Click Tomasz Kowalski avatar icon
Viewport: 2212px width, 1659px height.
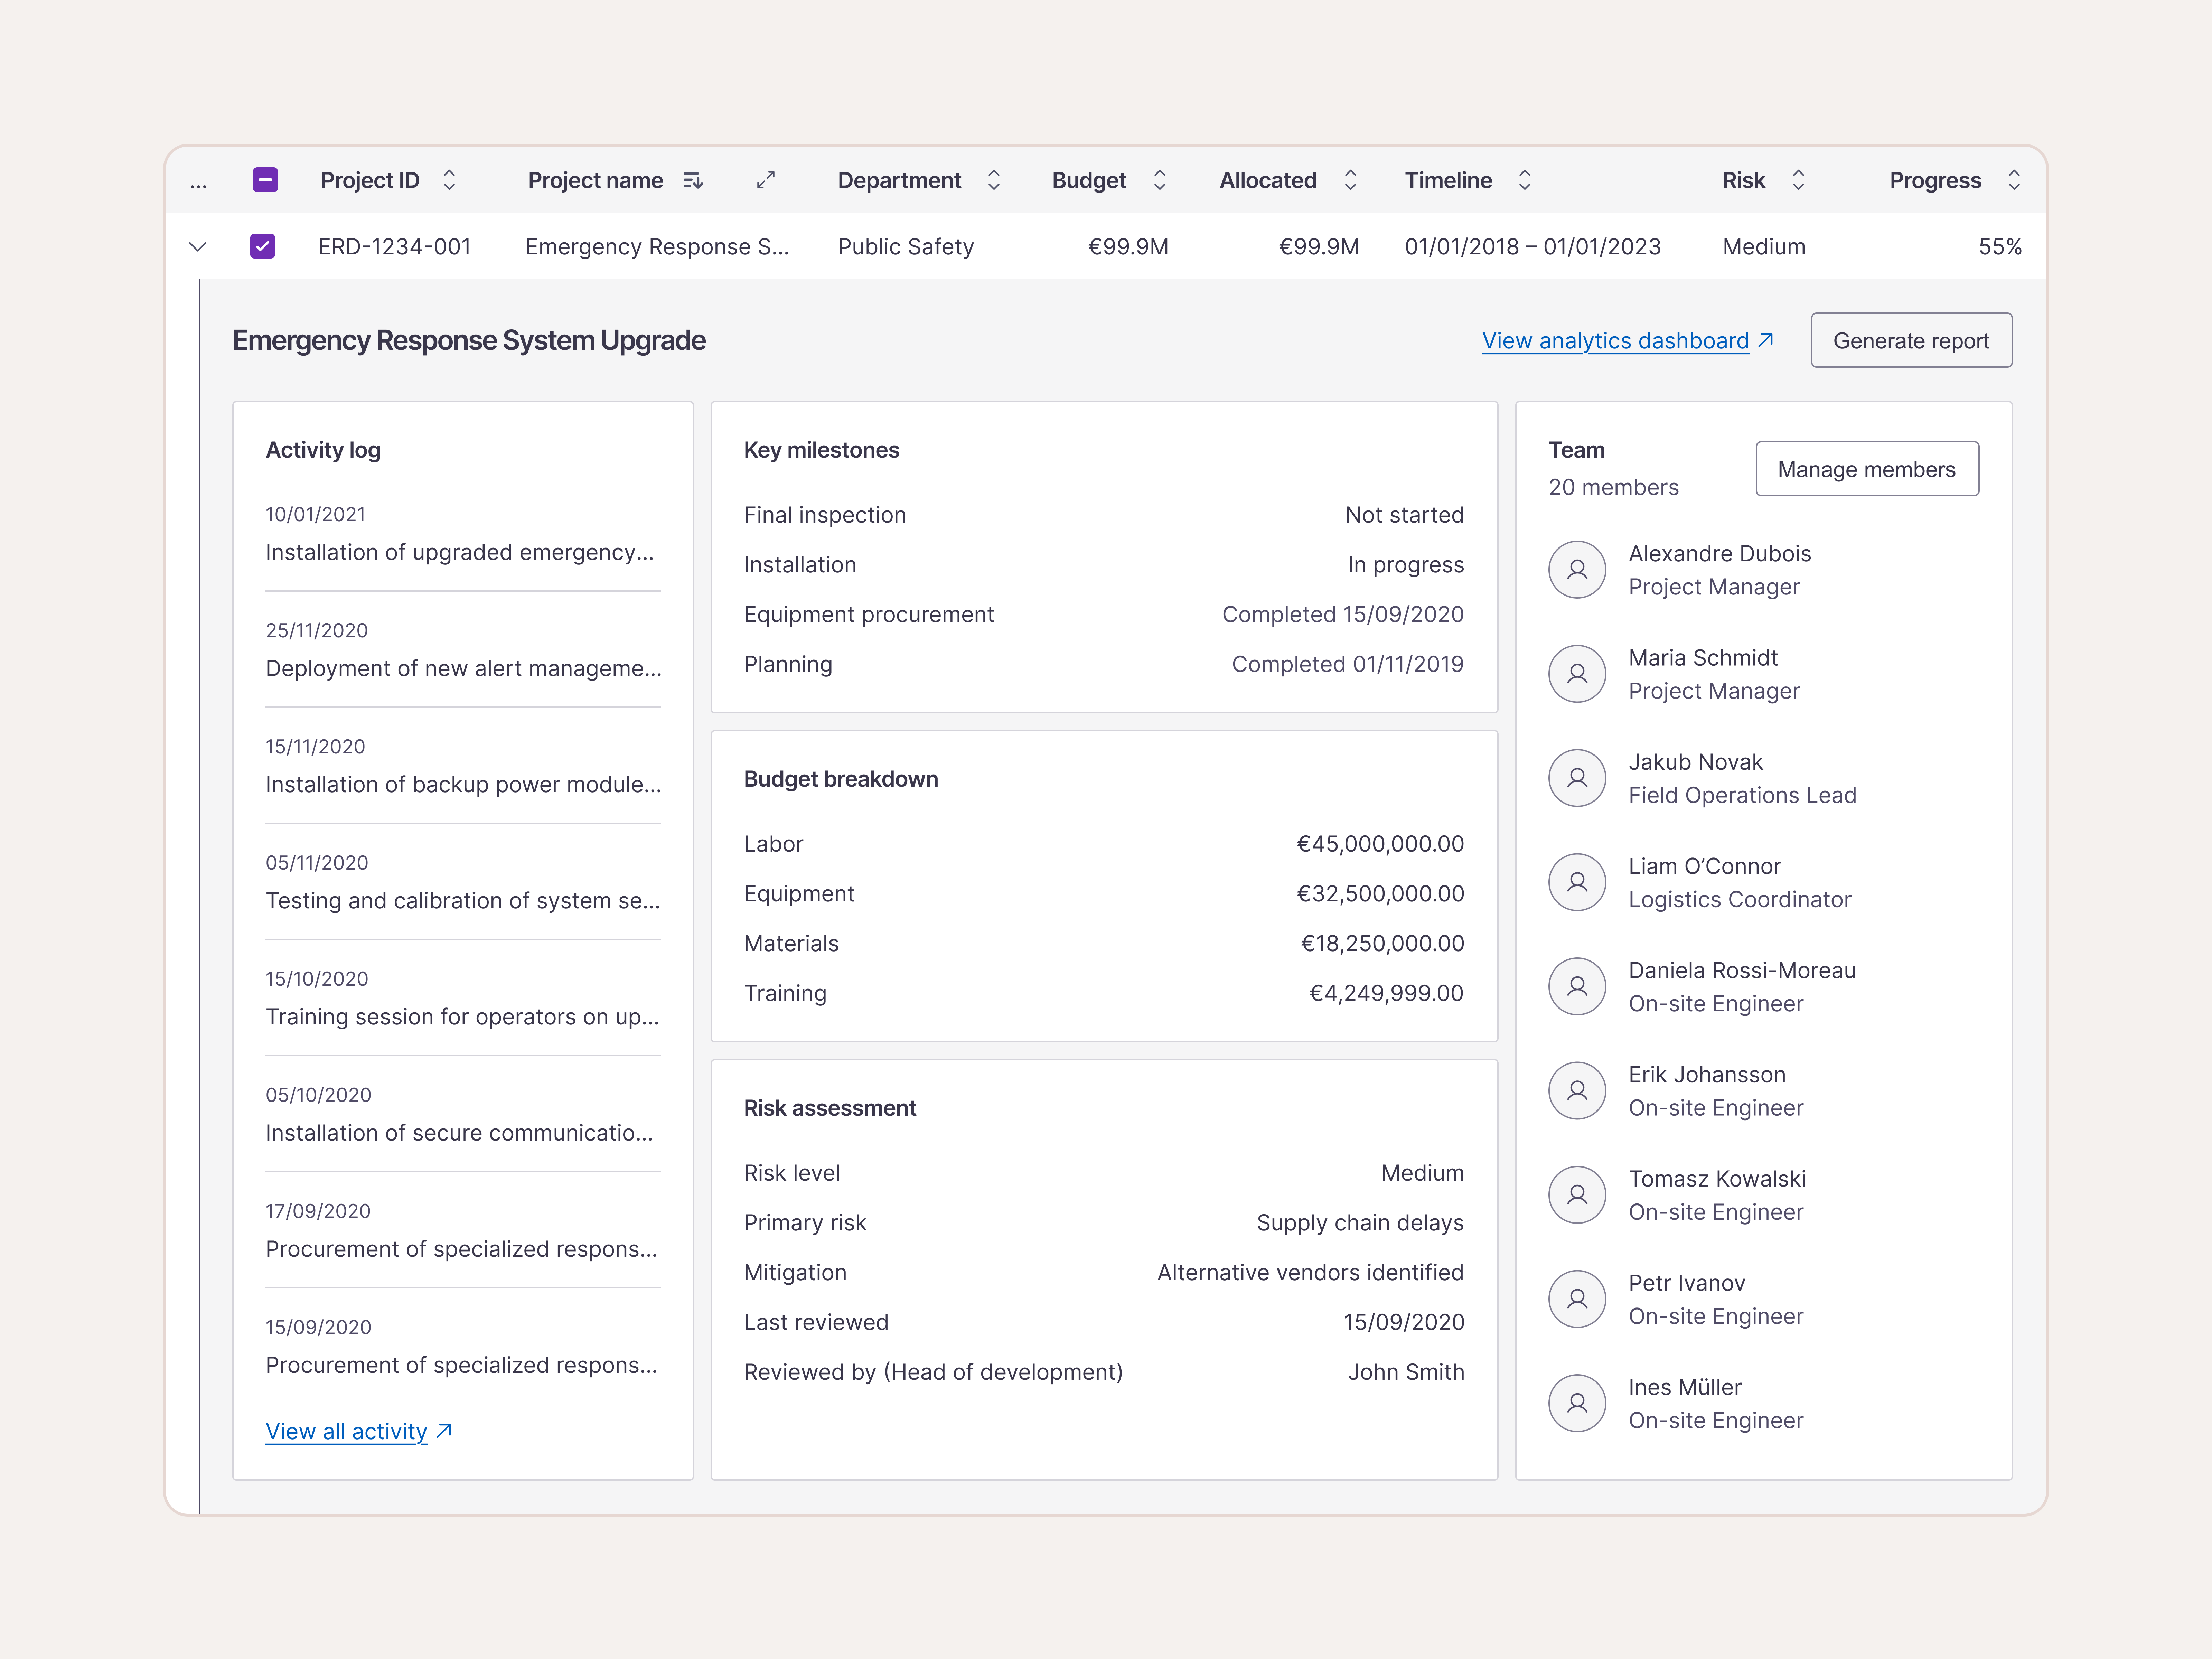point(1577,1195)
